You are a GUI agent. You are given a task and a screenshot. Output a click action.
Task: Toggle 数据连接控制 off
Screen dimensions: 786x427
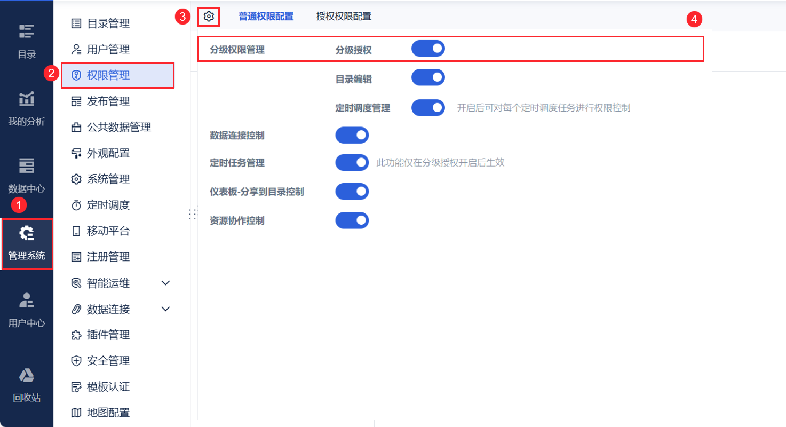click(x=352, y=135)
